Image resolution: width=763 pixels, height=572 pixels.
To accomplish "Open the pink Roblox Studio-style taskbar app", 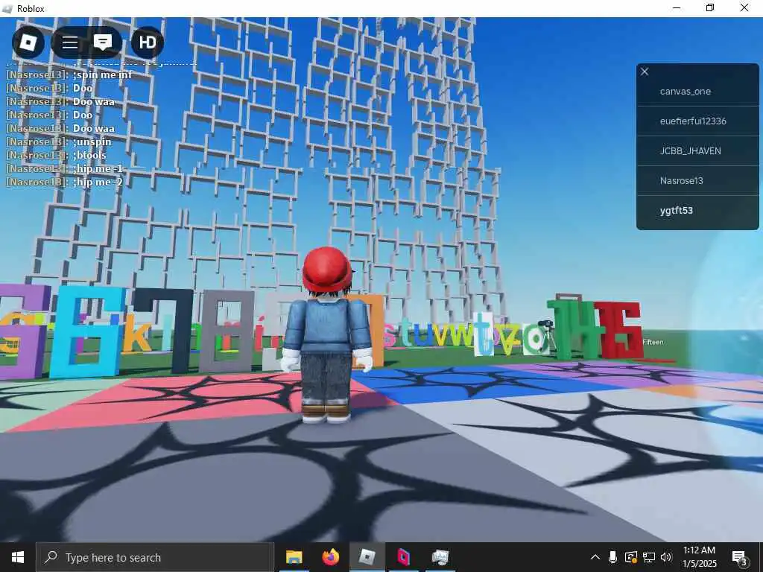I will 403,557.
